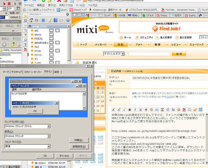Switch to the テーマ tab in properties dialog

click(6, 72)
